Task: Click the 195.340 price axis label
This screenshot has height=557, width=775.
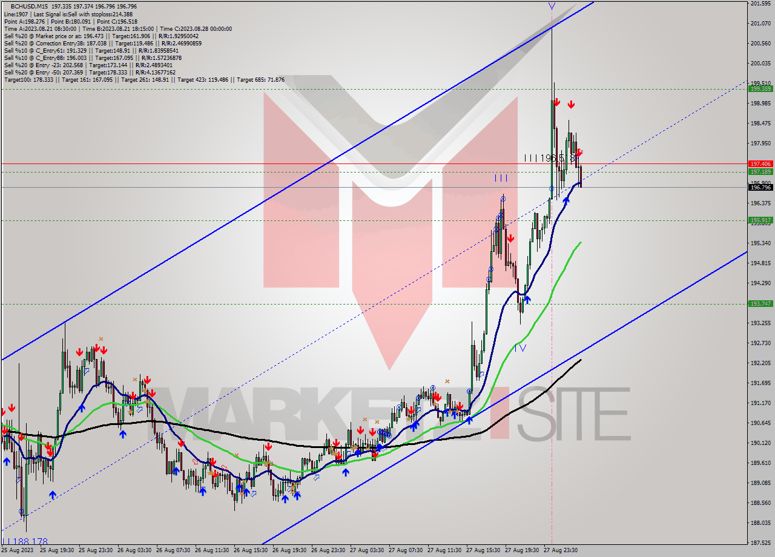Action: click(760, 243)
